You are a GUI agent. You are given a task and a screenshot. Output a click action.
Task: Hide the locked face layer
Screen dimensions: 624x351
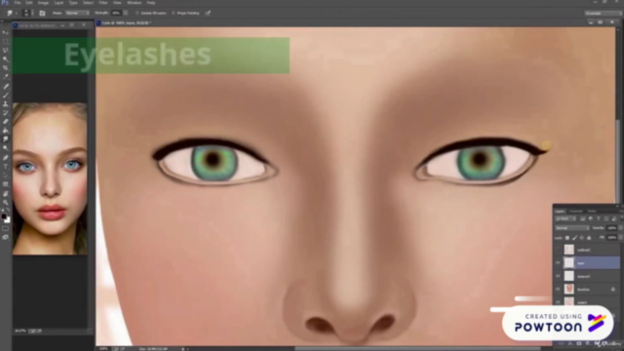[558, 289]
